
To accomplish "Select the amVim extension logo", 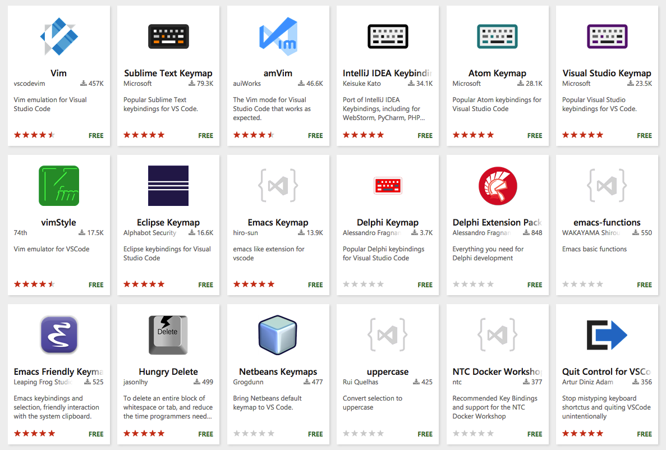I will click(x=278, y=36).
